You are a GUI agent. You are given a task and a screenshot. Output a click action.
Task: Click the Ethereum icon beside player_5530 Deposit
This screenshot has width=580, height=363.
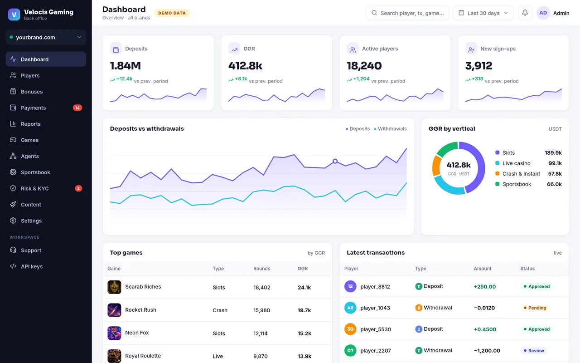pos(419,329)
